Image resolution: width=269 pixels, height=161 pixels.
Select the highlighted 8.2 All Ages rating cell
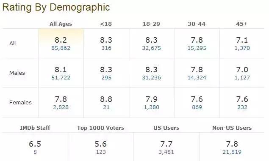coord(61,44)
